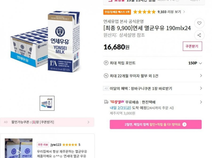Expand the 22-month interest-free installment row
The width and height of the screenshot is (212, 158).
pos(201,76)
